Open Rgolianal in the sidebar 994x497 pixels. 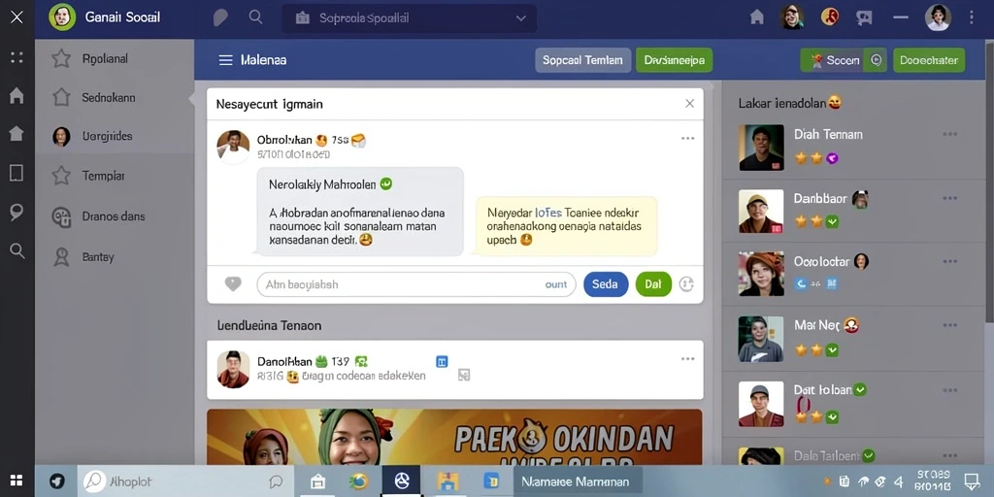(115, 59)
